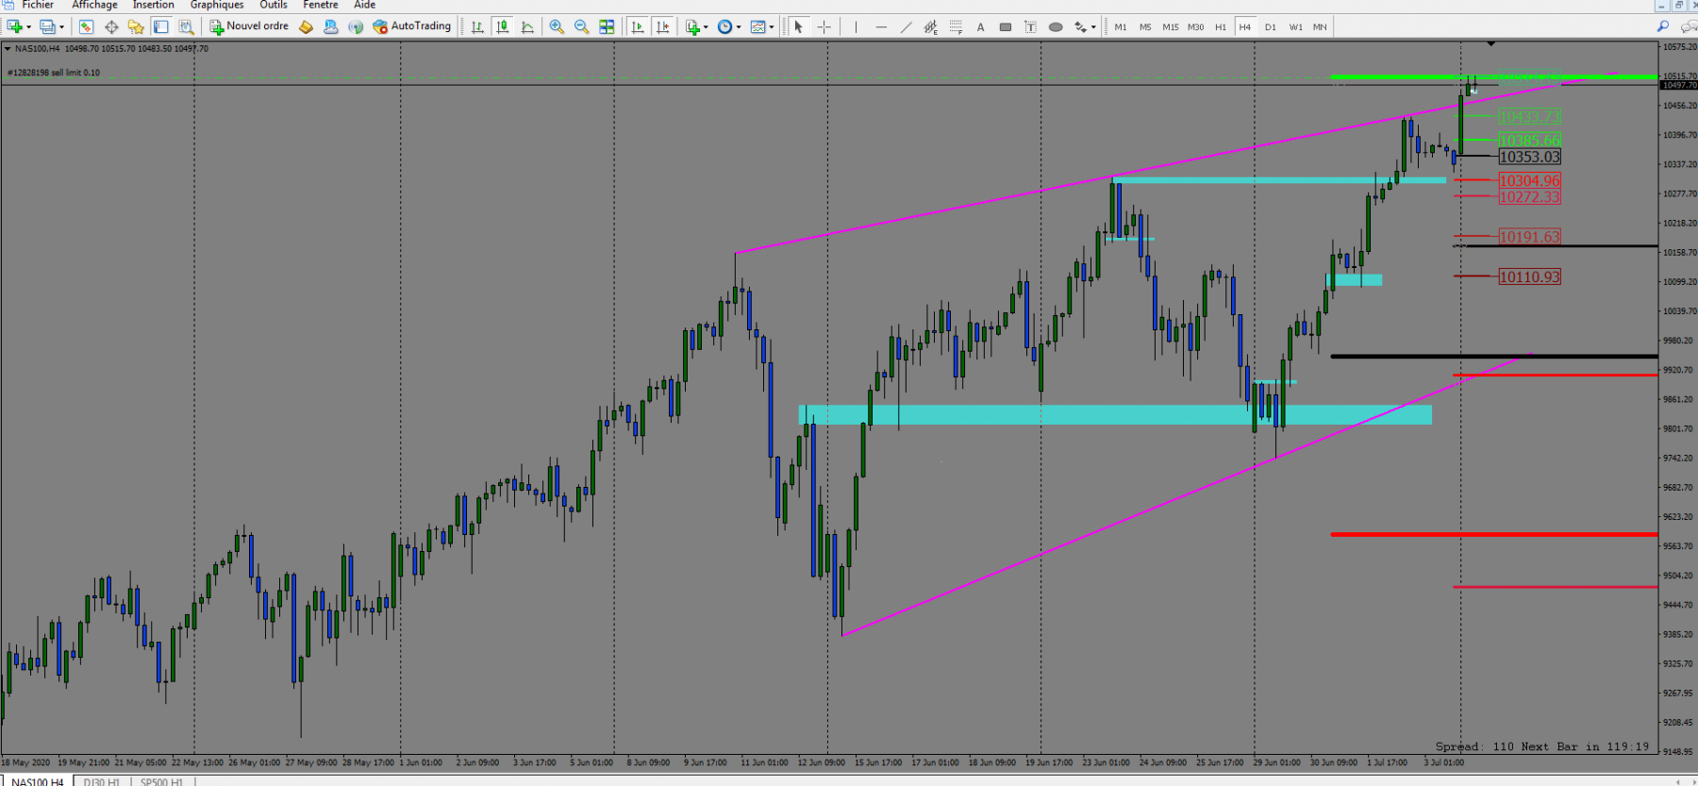Image resolution: width=1698 pixels, height=786 pixels.
Task: Switch timeframe to M1
Action: (1121, 26)
